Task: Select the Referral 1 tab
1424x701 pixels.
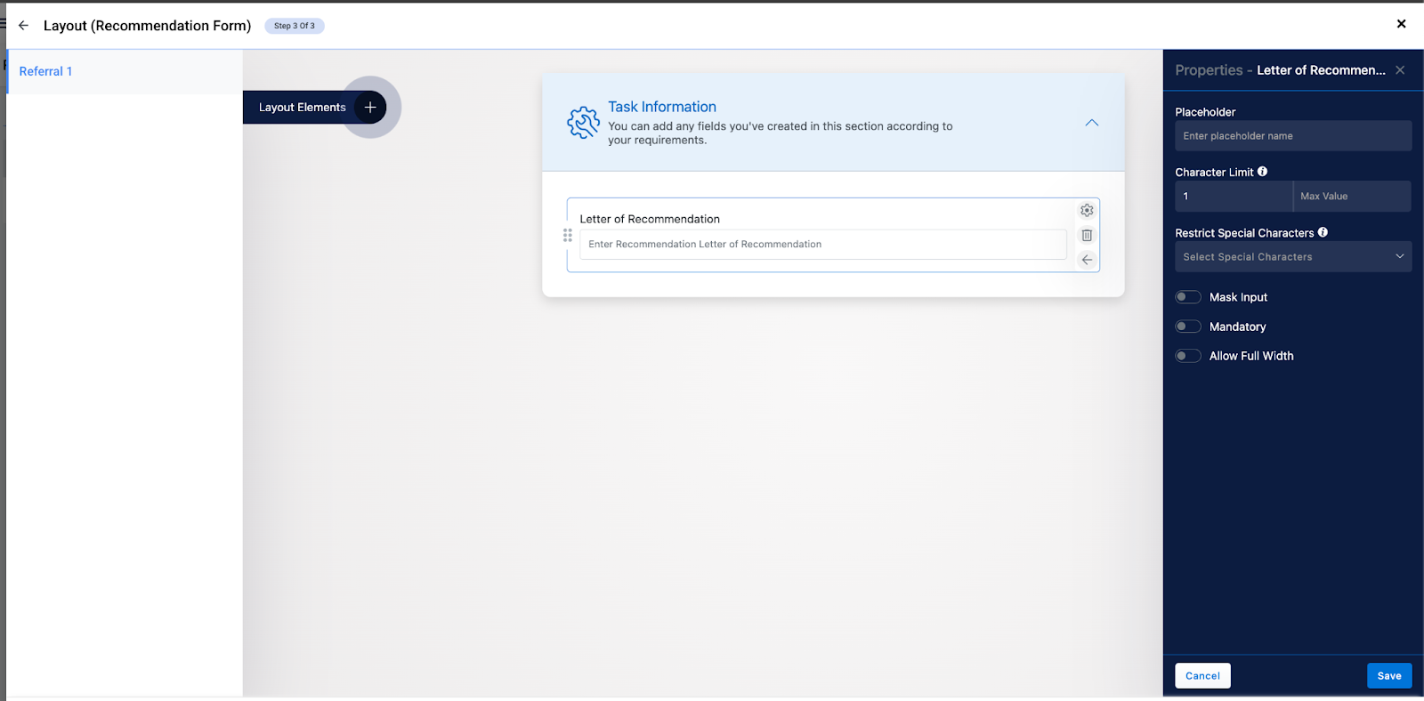Action: (46, 71)
